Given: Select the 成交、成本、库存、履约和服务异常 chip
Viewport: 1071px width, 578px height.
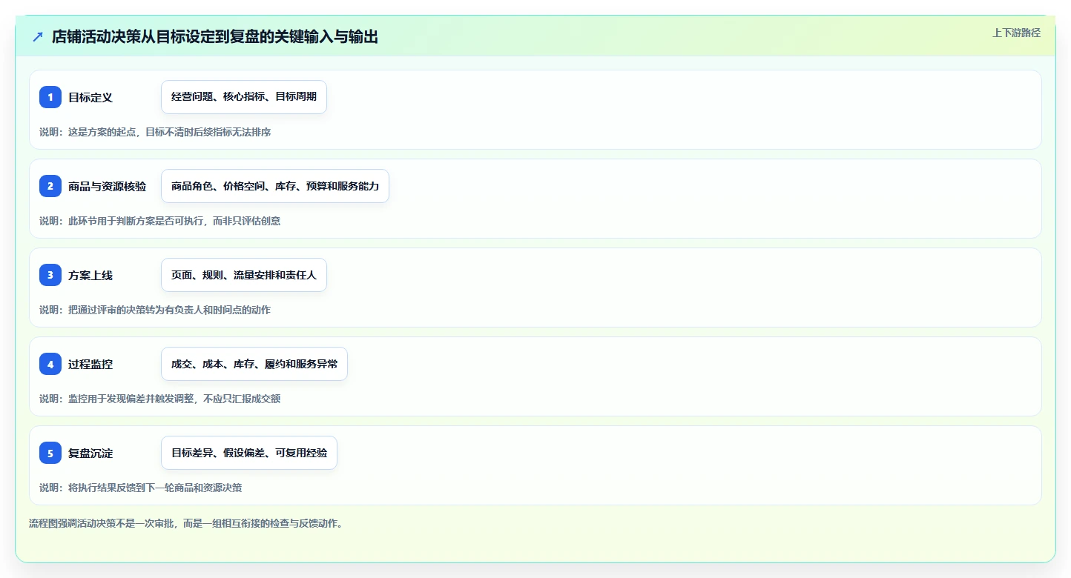Looking at the screenshot, I should click(254, 364).
